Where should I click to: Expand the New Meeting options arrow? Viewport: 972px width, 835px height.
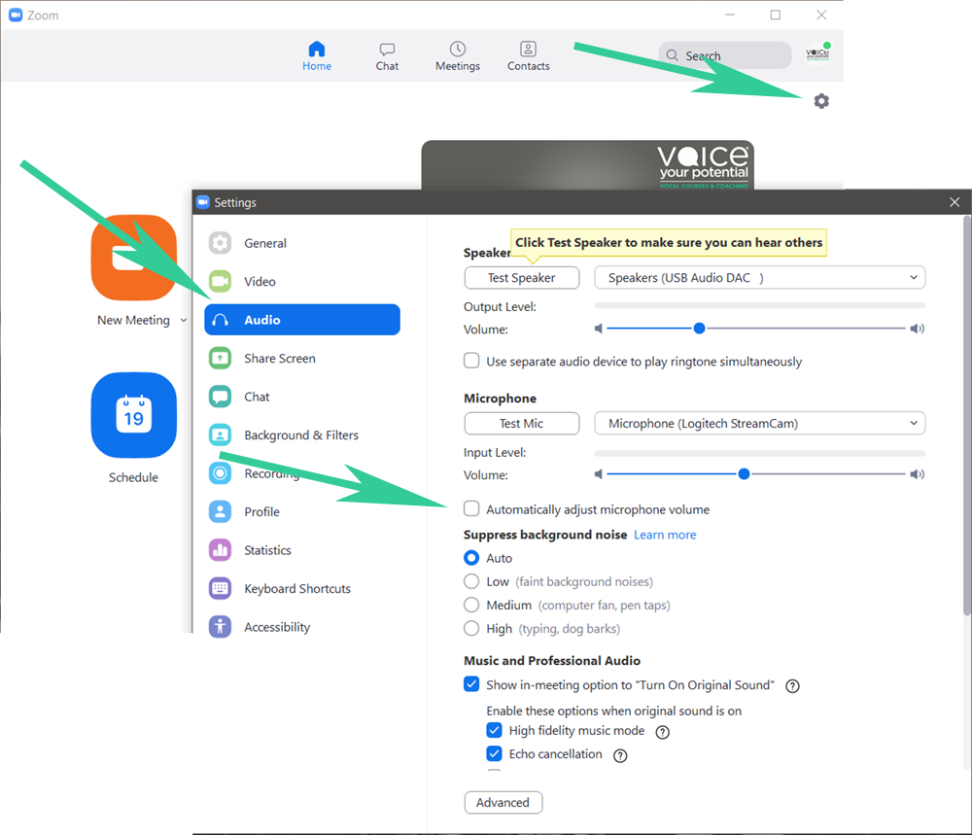point(184,321)
